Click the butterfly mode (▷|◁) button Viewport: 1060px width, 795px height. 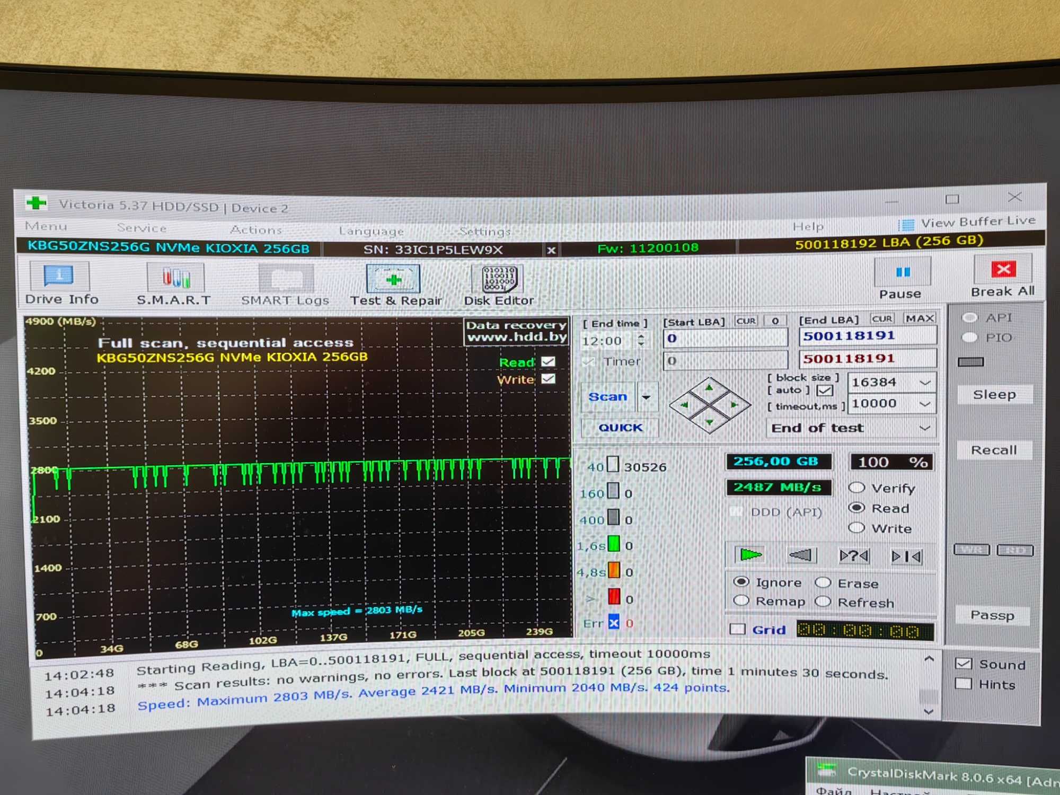907,556
